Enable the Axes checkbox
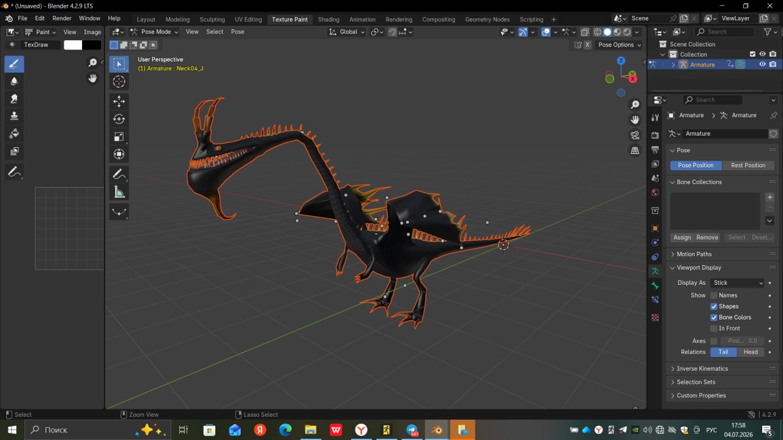The height and width of the screenshot is (440, 783). pos(714,341)
